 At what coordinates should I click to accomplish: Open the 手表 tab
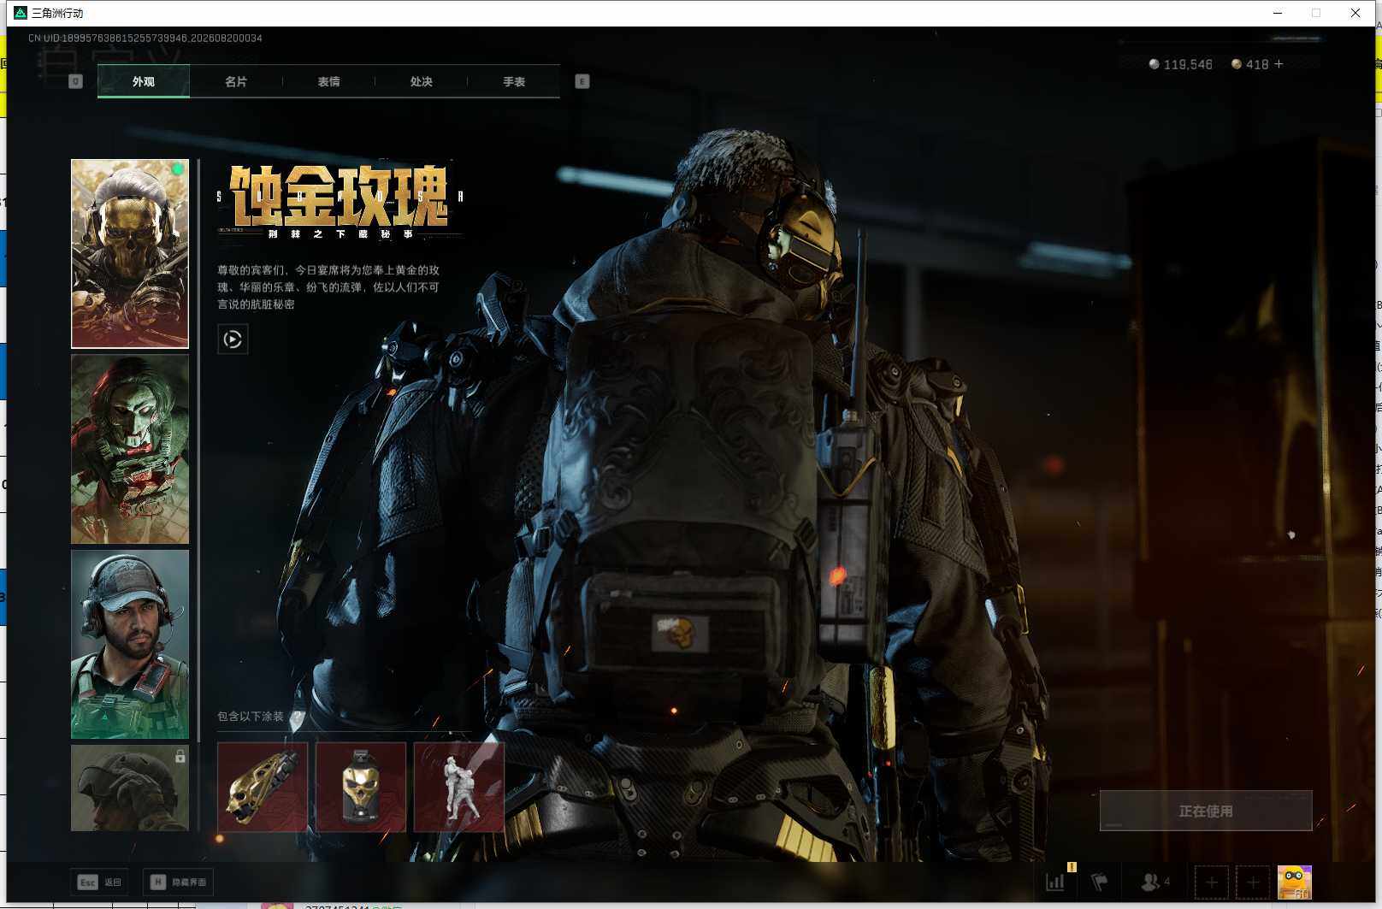pyautogui.click(x=514, y=81)
